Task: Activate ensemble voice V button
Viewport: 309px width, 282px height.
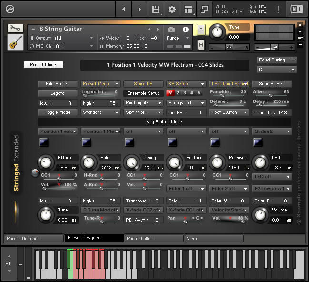Action: point(170,93)
